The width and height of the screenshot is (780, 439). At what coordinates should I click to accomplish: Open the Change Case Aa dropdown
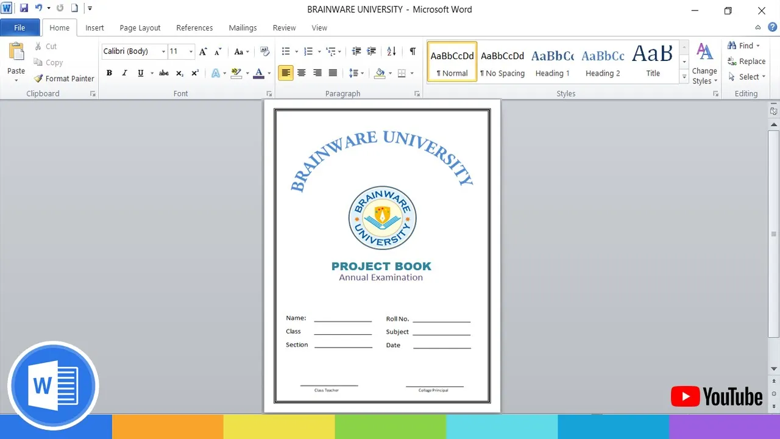242,52
